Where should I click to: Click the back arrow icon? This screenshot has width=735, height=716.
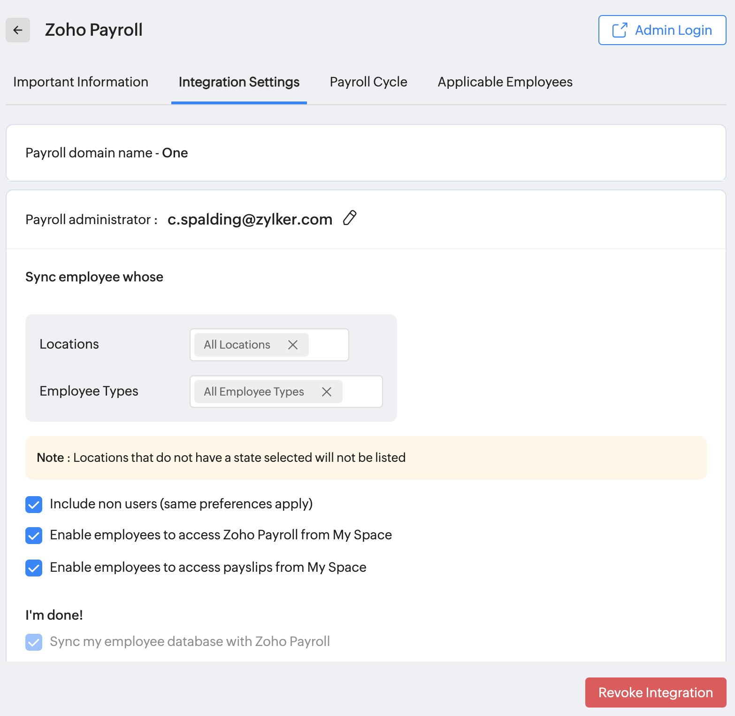(x=18, y=30)
